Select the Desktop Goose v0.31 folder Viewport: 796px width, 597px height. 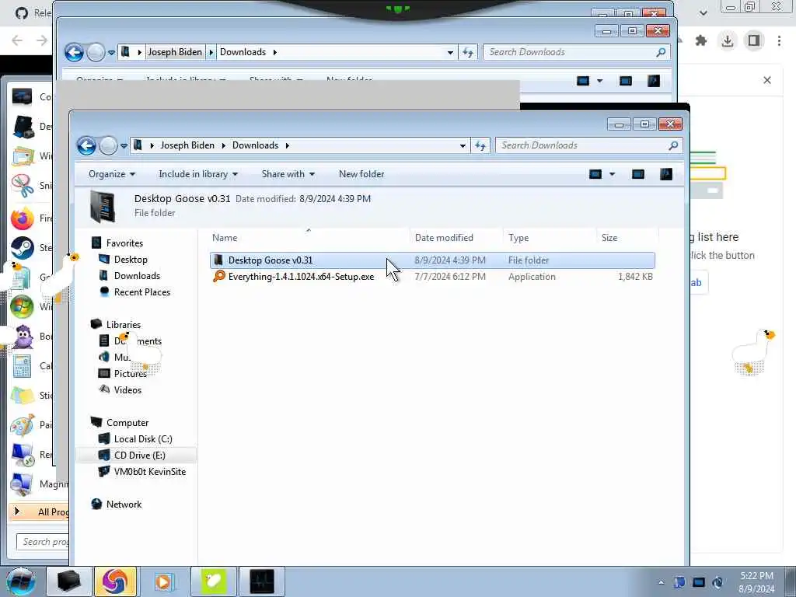432,260
